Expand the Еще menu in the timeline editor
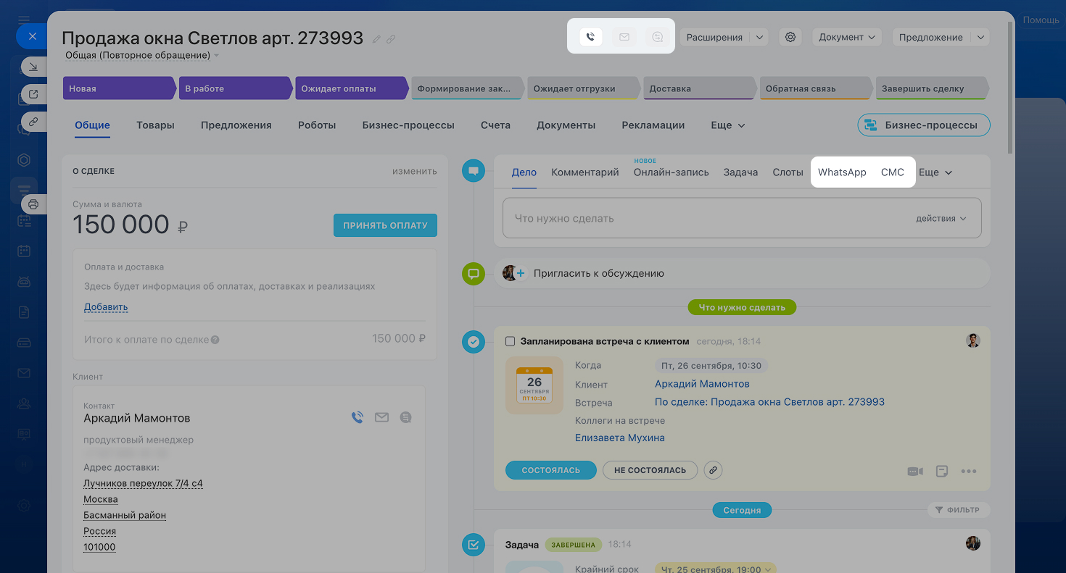This screenshot has height=573, width=1066. 935,172
